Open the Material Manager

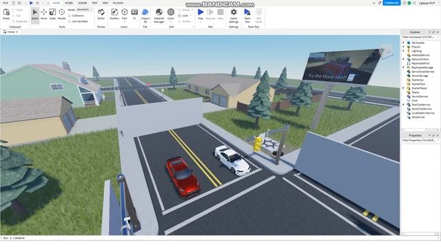159,15
